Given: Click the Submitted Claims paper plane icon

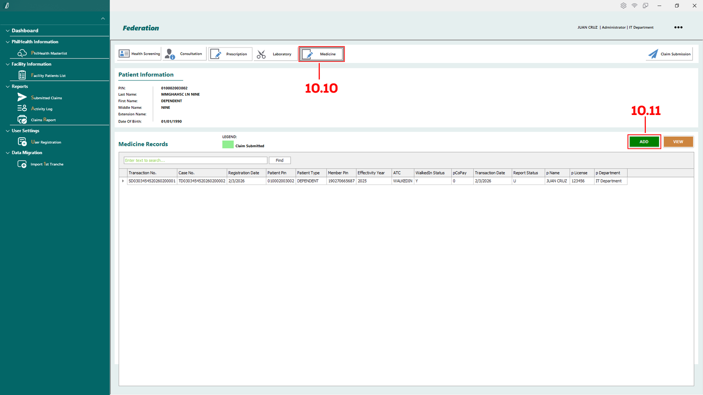Looking at the screenshot, I should [22, 97].
